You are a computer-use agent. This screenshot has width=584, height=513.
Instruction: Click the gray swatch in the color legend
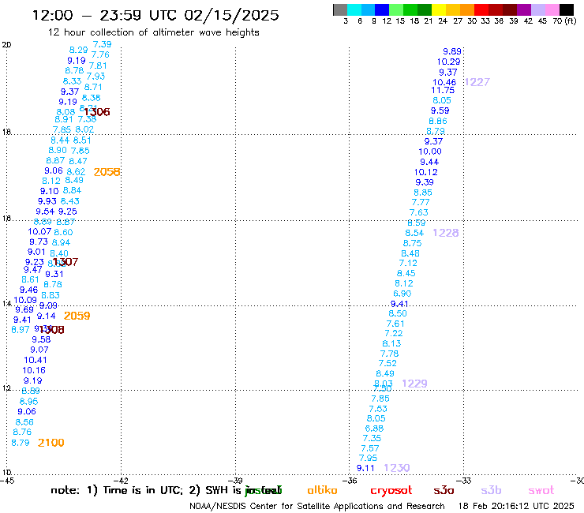(x=340, y=9)
